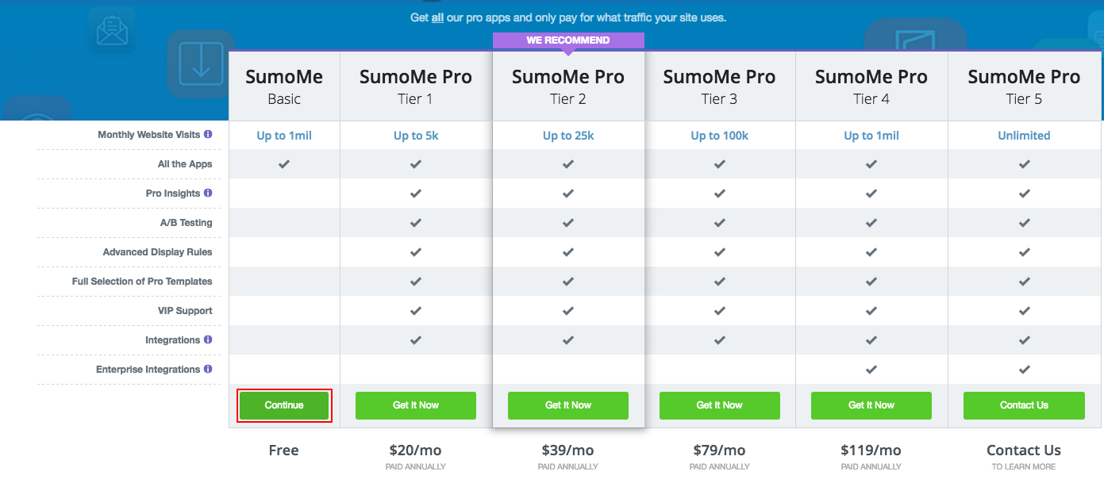Click the SumoMe Basic plan header
This screenshot has height=483, width=1104.
click(284, 86)
